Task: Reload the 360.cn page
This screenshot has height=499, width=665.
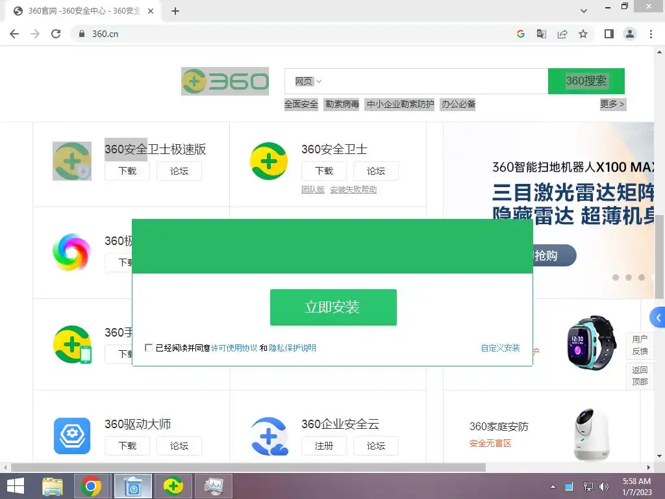Action: coord(56,34)
